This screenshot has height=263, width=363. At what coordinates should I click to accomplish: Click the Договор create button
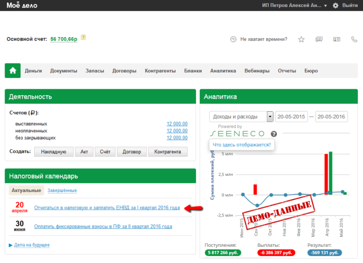click(x=132, y=152)
